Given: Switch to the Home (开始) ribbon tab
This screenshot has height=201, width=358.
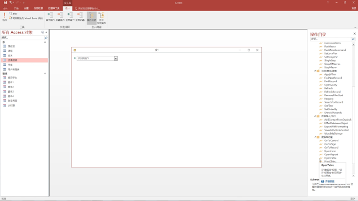Looking at the screenshot, I should (x=16, y=8).
